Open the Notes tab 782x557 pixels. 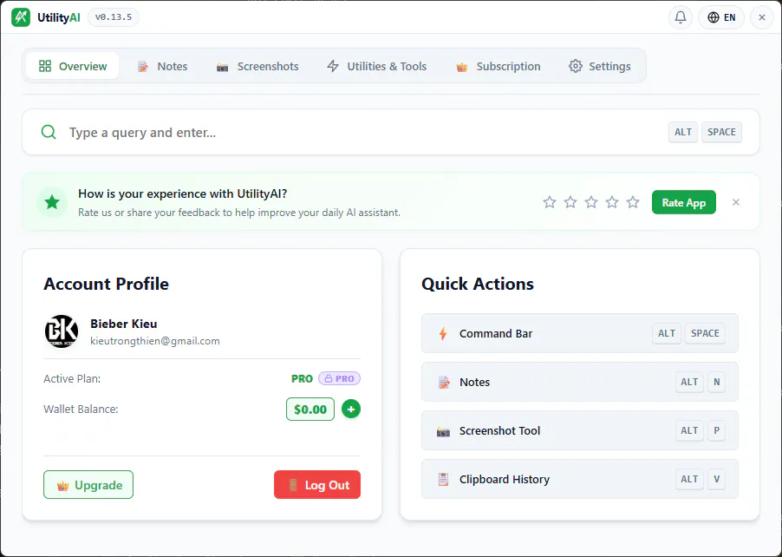click(162, 66)
